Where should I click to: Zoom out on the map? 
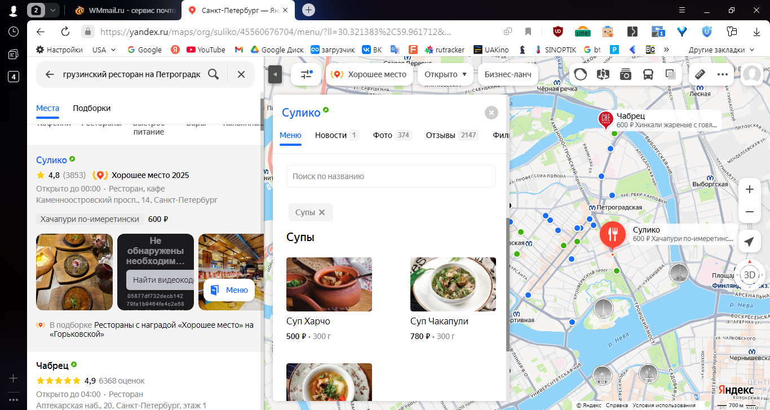[x=750, y=212]
